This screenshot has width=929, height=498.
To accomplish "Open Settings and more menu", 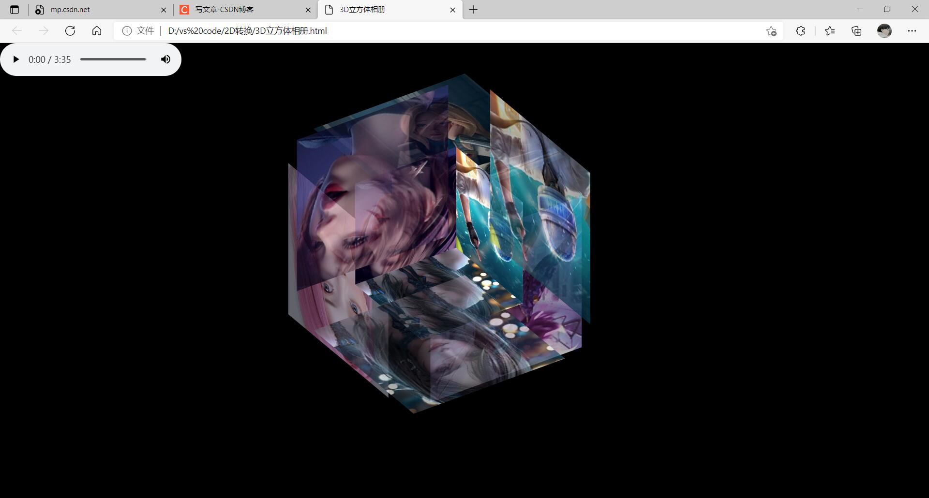I will tap(912, 31).
